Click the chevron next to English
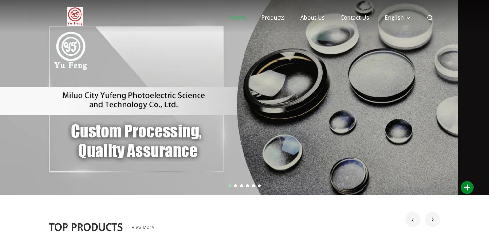 pos(408,18)
